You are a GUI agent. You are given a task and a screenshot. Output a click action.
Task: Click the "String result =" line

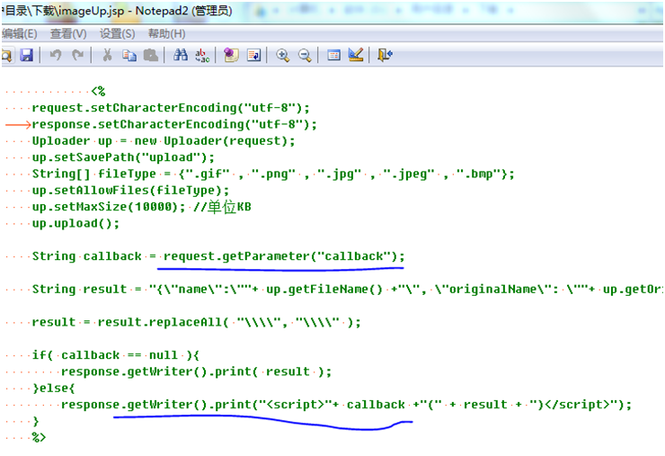[x=347, y=290]
